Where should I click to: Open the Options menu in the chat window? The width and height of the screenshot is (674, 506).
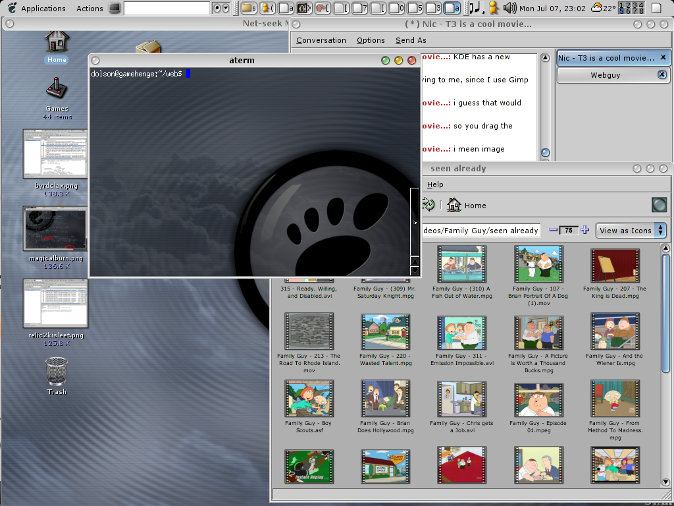[x=371, y=40]
